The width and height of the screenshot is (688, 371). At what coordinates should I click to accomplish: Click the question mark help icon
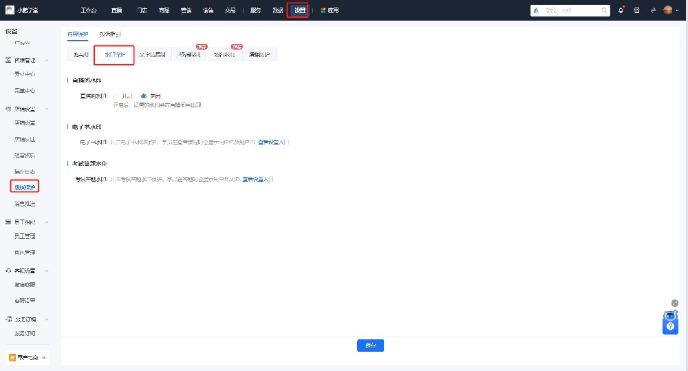point(670,327)
